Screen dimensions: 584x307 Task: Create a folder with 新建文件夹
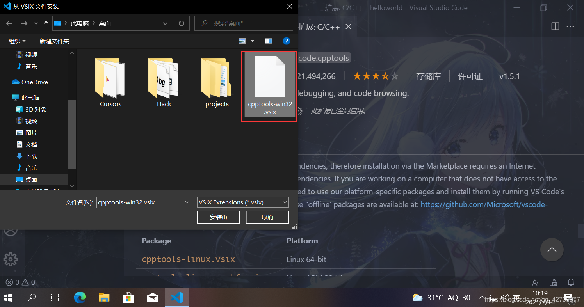click(54, 41)
